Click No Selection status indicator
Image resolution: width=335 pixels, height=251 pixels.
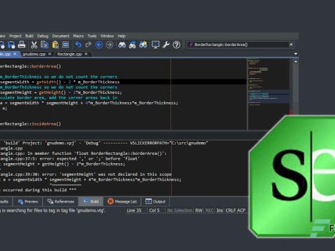click(179, 210)
